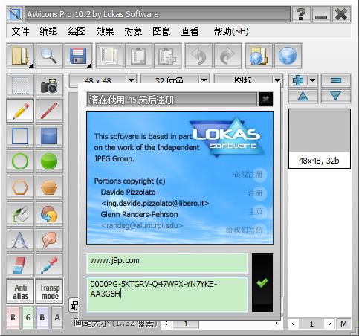
Task: Undo with the left curved arrow
Action: click(x=198, y=56)
